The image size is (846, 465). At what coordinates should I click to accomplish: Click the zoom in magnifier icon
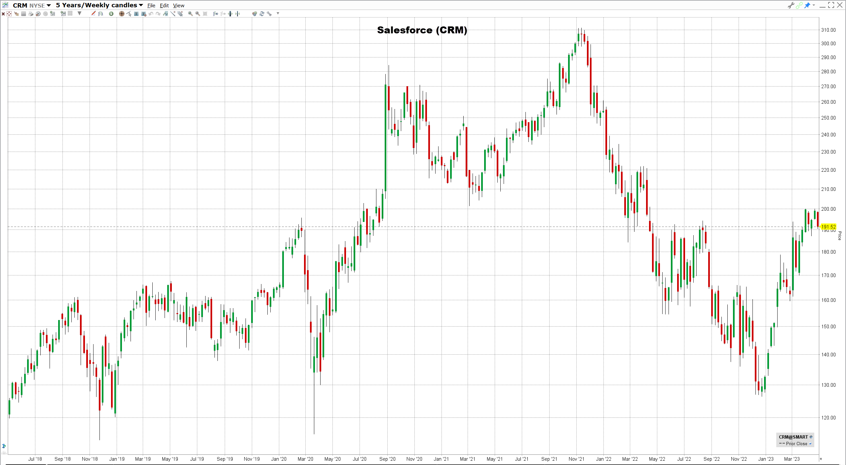pyautogui.click(x=190, y=14)
